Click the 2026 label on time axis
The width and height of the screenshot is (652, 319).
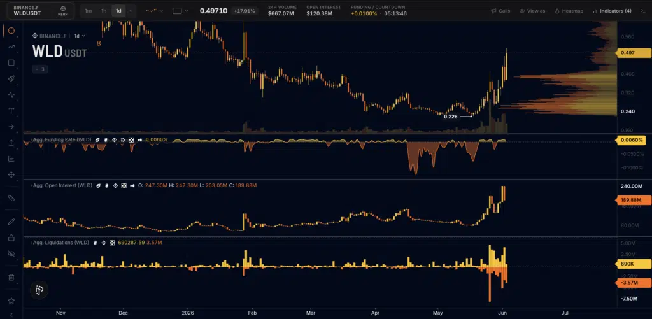point(188,312)
